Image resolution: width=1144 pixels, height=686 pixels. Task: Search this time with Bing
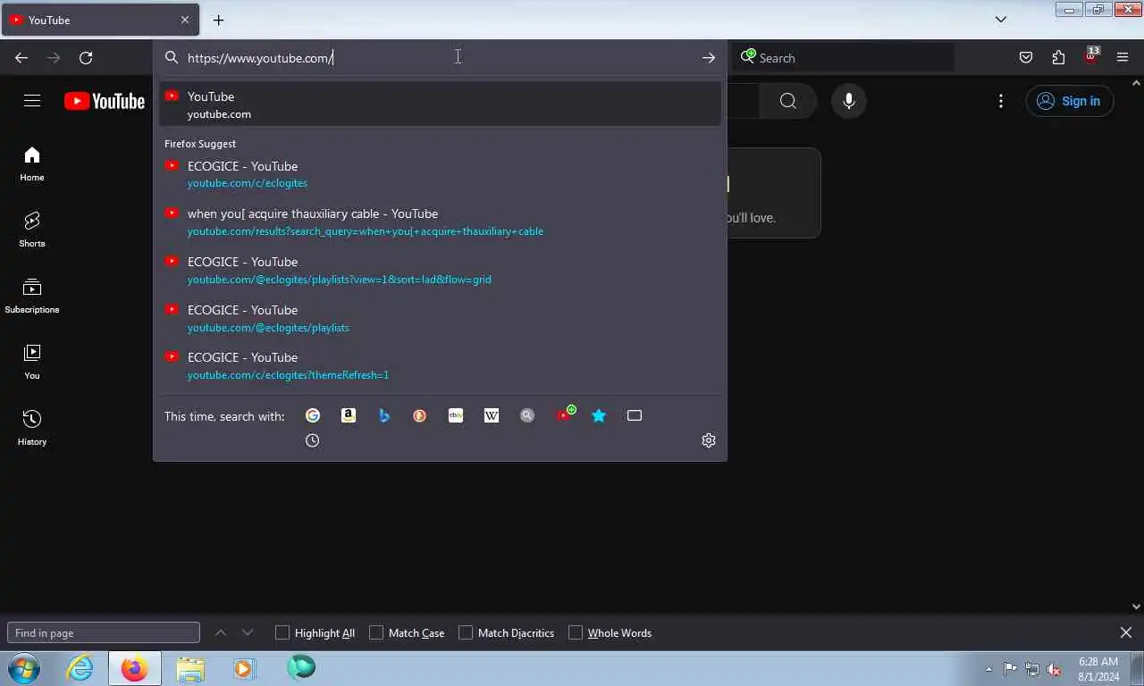(384, 415)
